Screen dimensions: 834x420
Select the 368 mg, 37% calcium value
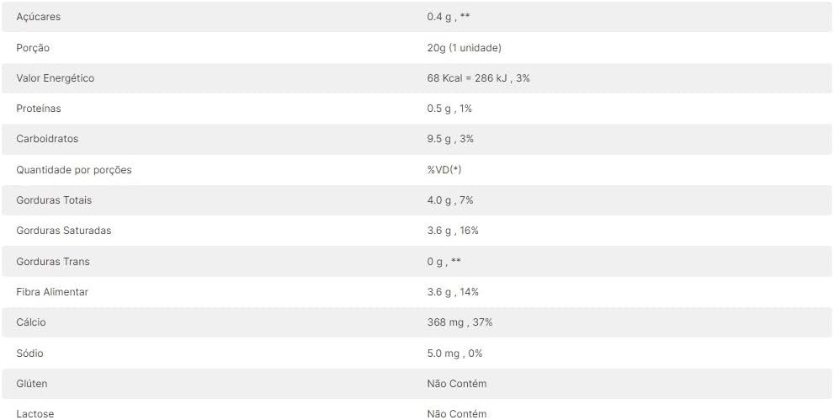pos(459,322)
